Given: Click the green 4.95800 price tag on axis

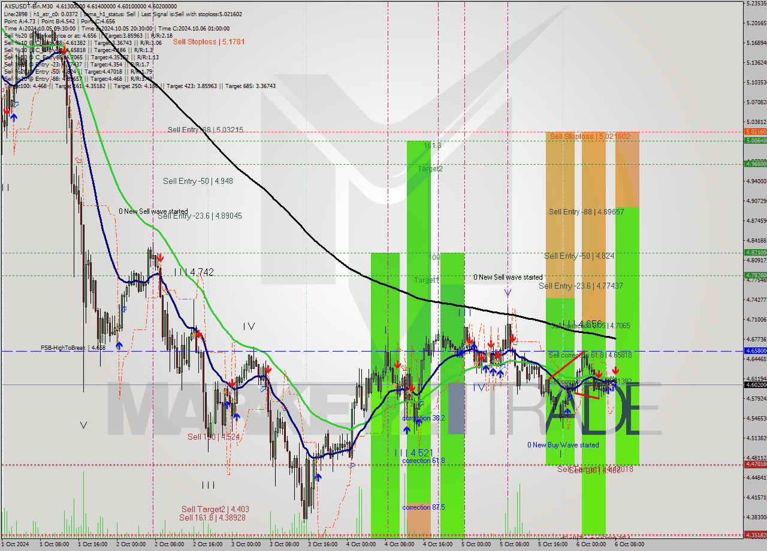Looking at the screenshot, I should coord(755,164).
